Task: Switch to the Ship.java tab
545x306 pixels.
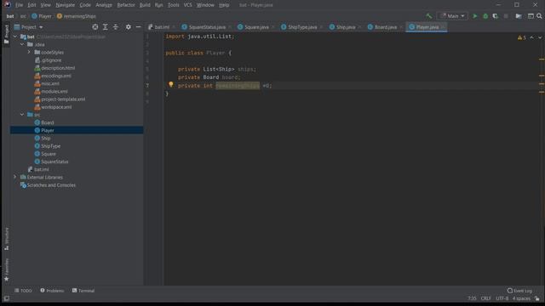Action: click(x=345, y=27)
